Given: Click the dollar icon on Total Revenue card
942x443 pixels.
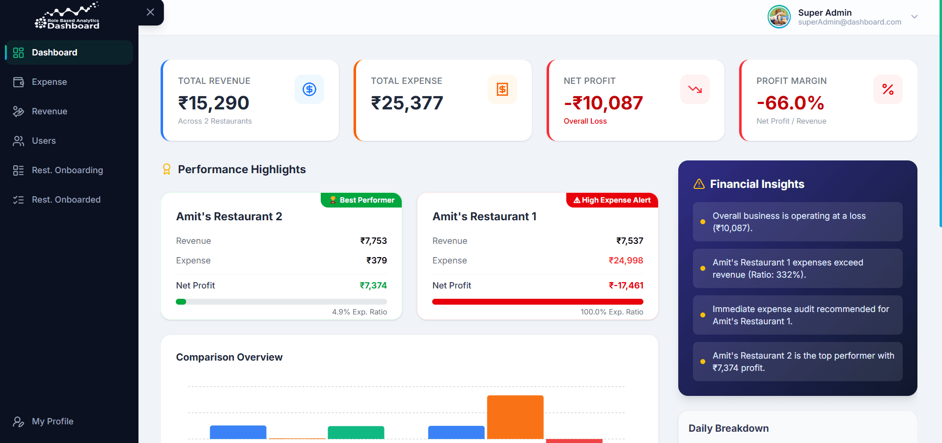Looking at the screenshot, I should pyautogui.click(x=309, y=89).
